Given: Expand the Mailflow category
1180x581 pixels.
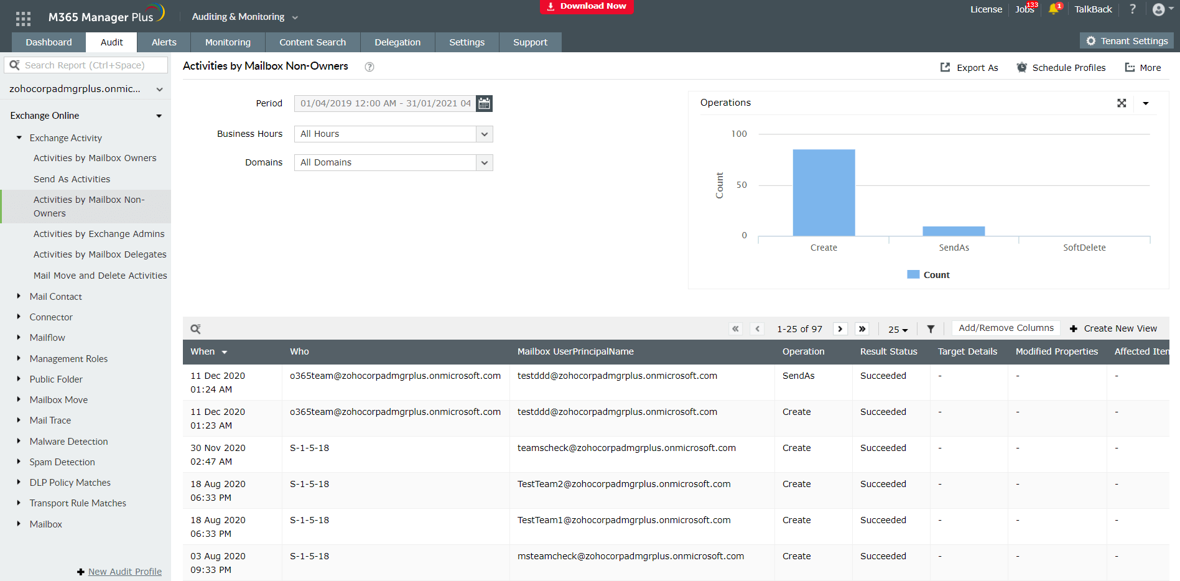Looking at the screenshot, I should point(19,337).
